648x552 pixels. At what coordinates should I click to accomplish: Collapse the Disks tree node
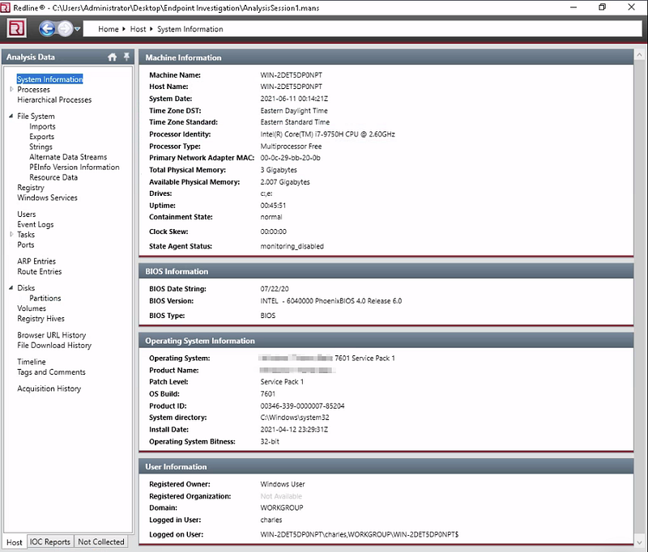pyautogui.click(x=11, y=288)
